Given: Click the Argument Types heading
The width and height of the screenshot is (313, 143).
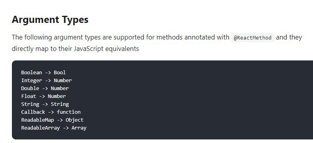Looking at the screenshot, I should click(x=50, y=20).
